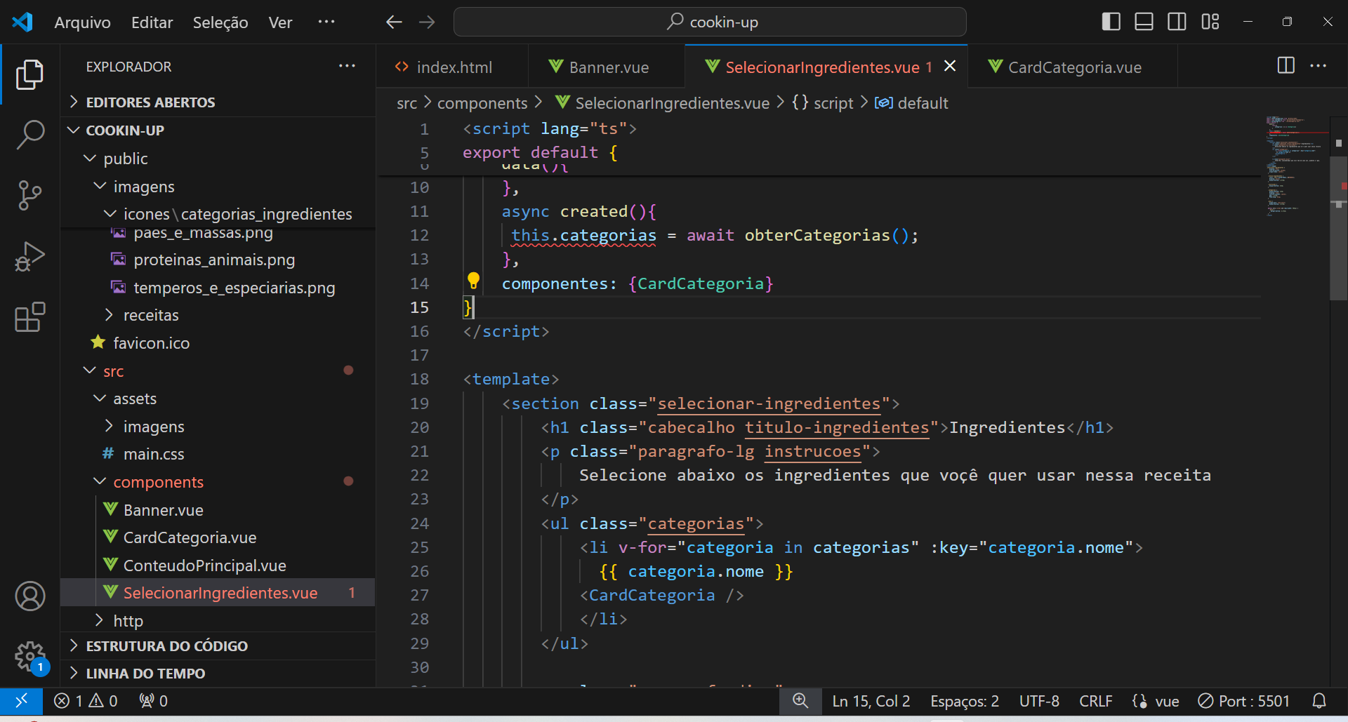Close the SelecionarIngredientes.vue tab
The image size is (1348, 722).
click(950, 66)
